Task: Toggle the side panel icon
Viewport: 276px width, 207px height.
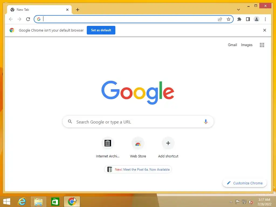Action: pyautogui.click(x=248, y=19)
